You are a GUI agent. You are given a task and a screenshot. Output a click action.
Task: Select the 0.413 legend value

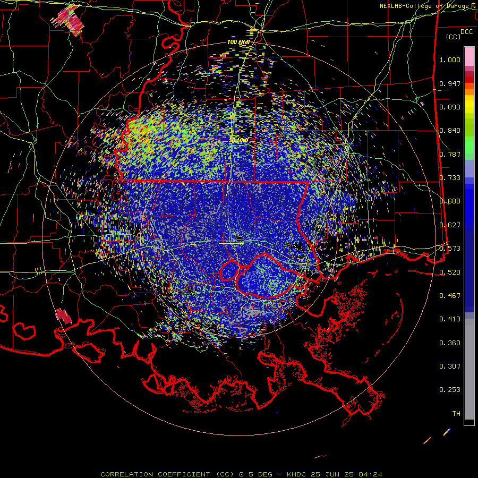[x=450, y=319]
